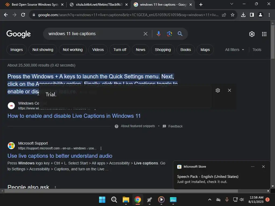Screen dimensions: 275x206
Task: Click Chrome icon in taskbar
Action: pyautogui.click(x=138, y=200)
